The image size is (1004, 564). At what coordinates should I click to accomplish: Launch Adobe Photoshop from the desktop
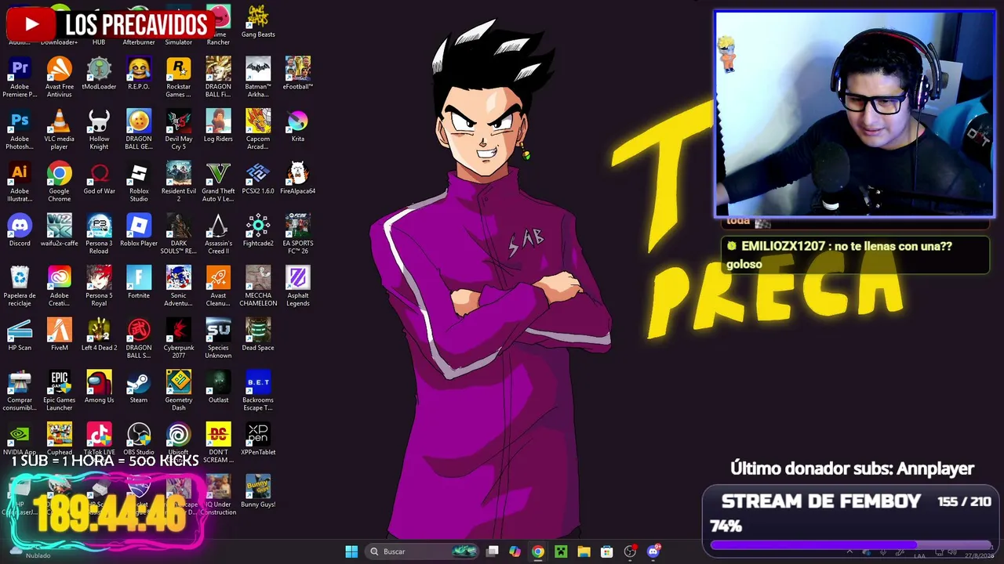click(x=20, y=129)
